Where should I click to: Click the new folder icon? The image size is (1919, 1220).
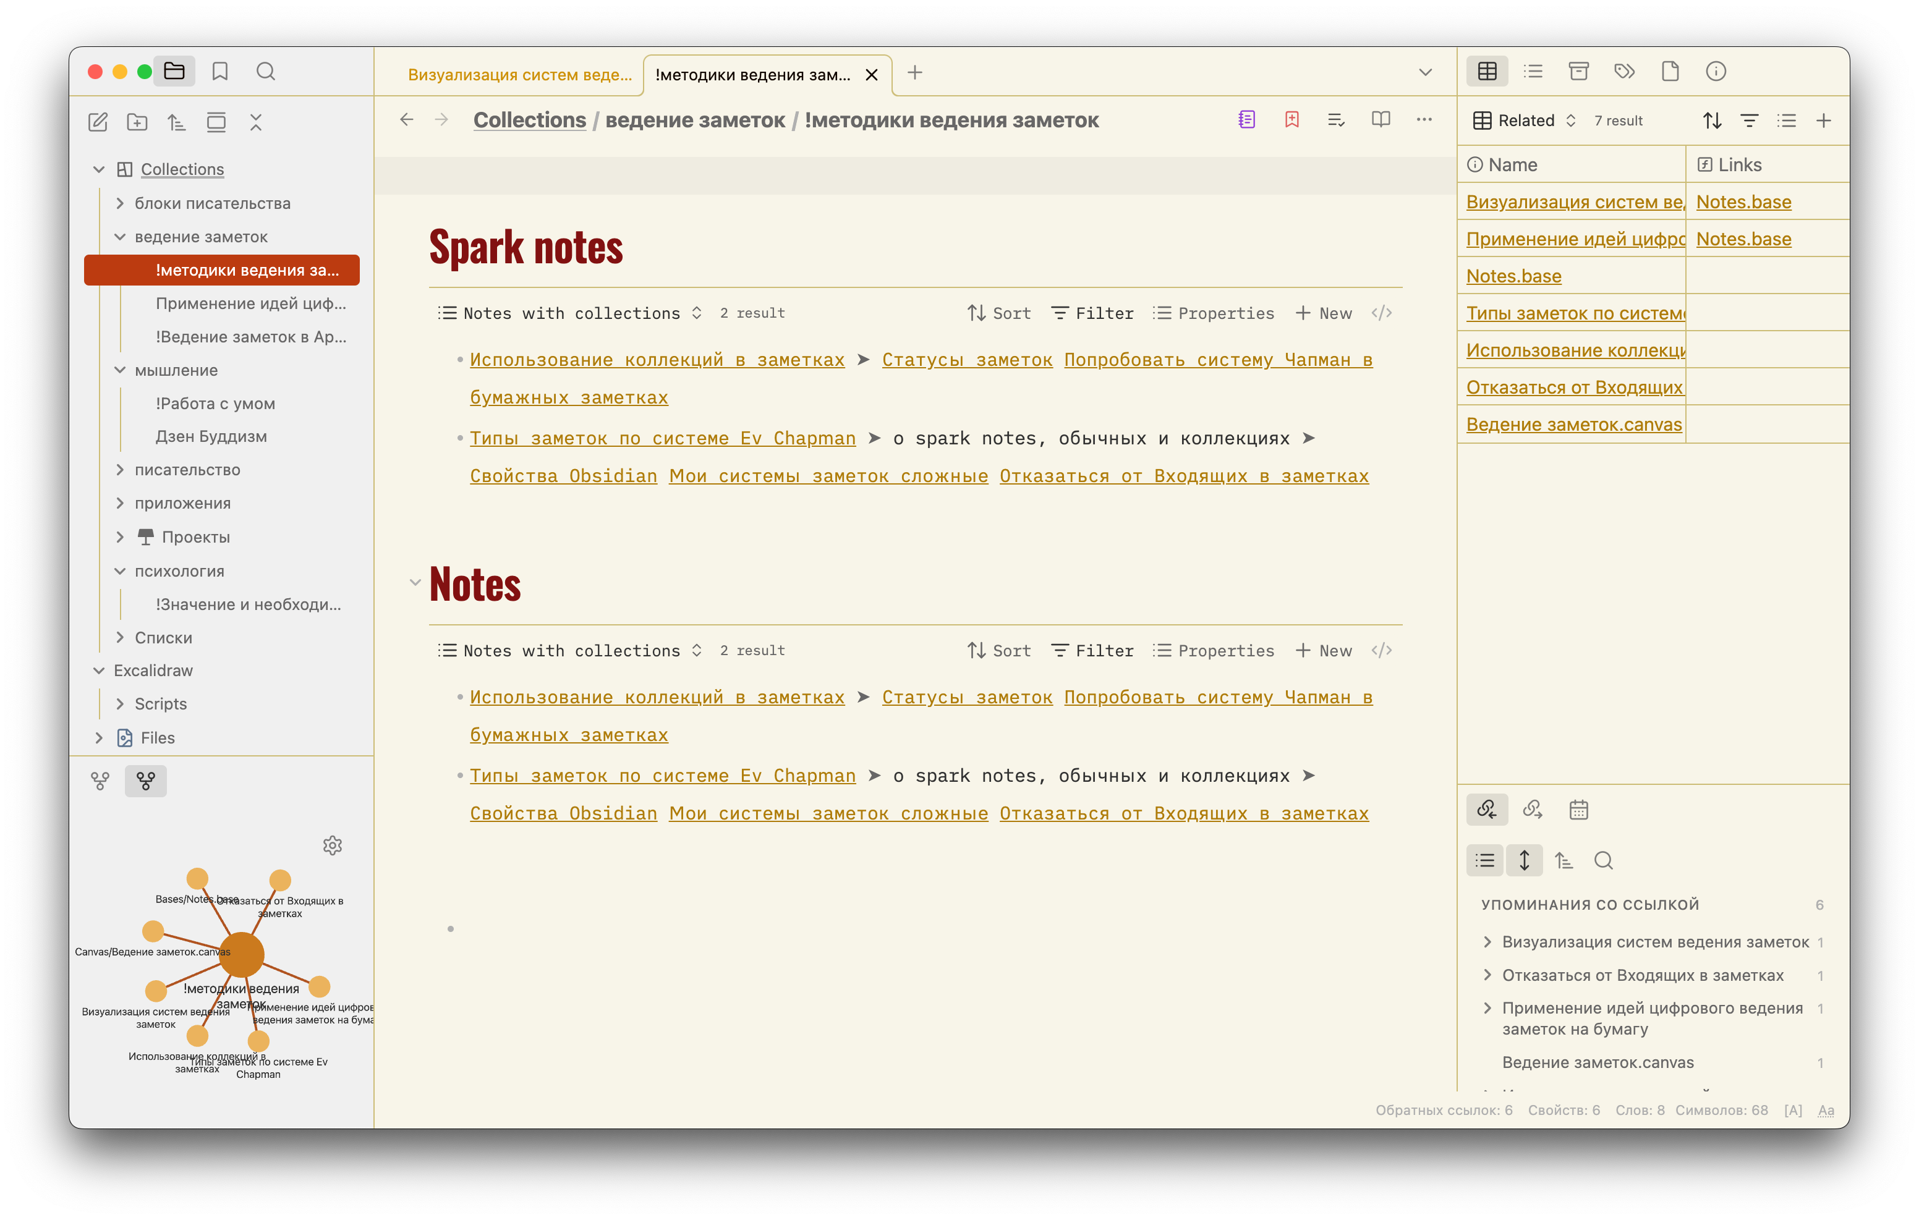[x=137, y=122]
